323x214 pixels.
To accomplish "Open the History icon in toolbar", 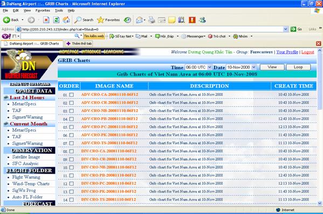I will 127,20.
